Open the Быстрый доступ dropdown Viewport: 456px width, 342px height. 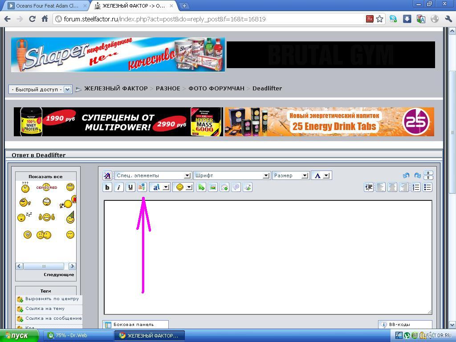coord(40,89)
